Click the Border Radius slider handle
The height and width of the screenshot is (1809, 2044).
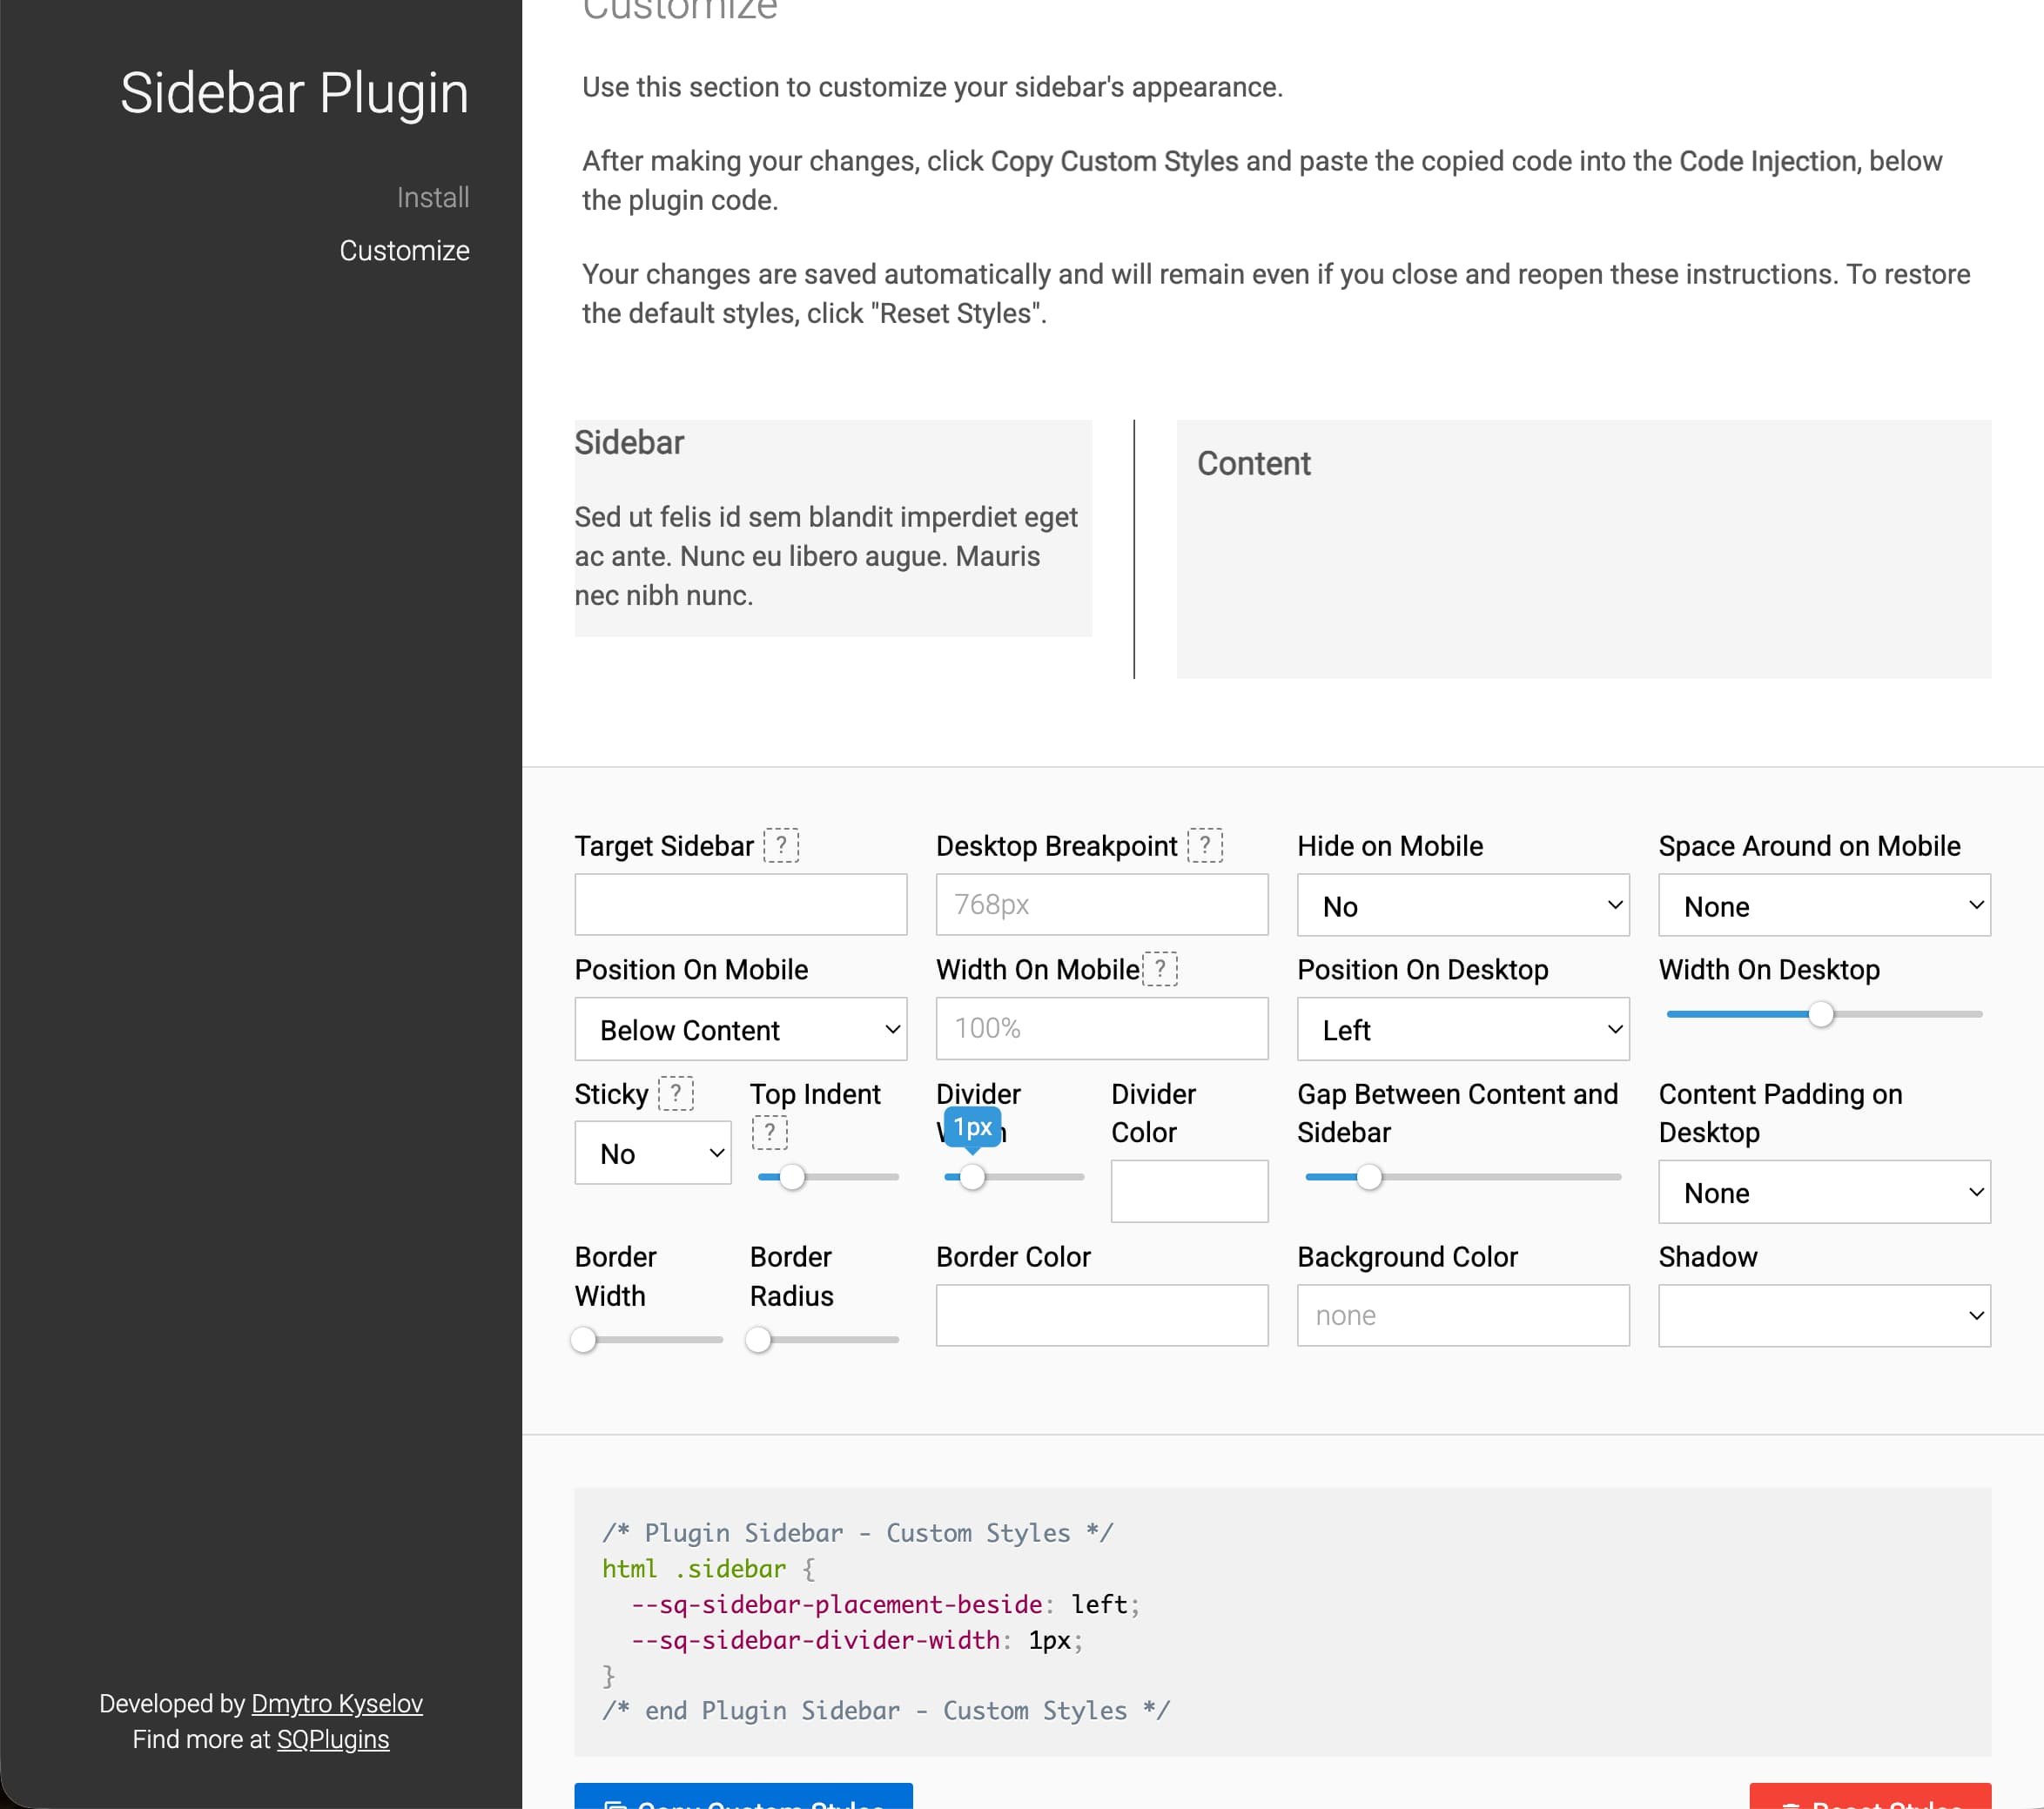pos(759,1339)
